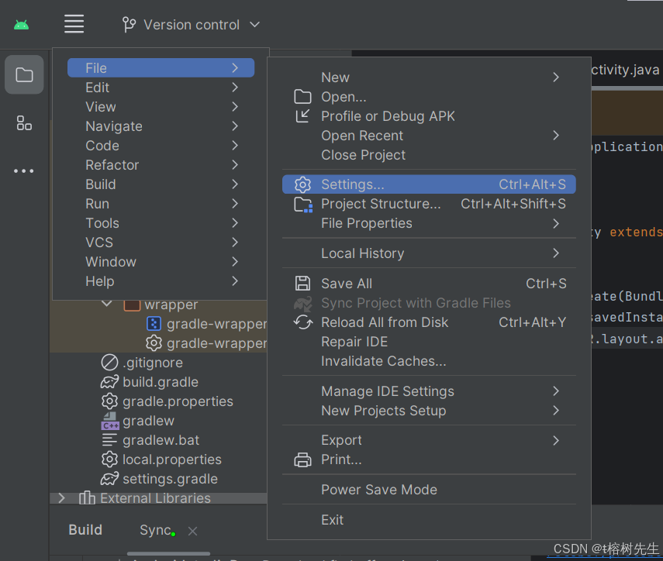The width and height of the screenshot is (663, 561).
Task: Expand the Manage IDE Settings submenu arrow
Action: pyautogui.click(x=556, y=391)
